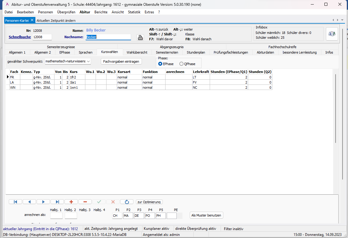This screenshot has height=238, width=348.
Task: Click Kursplaner aktiv status entry
Action: [x=156, y=229]
